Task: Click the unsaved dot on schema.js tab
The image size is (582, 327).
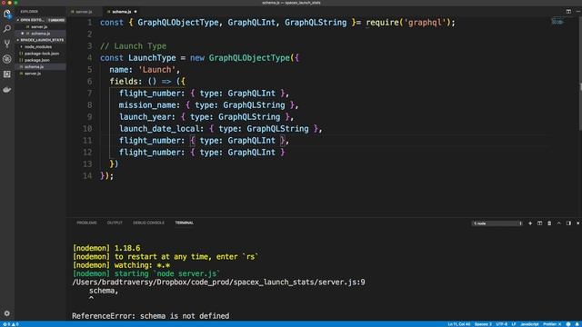Action: click(x=135, y=12)
